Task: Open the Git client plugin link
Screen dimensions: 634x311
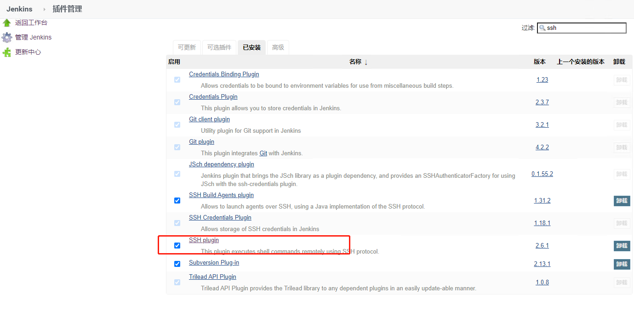Action: [209, 119]
